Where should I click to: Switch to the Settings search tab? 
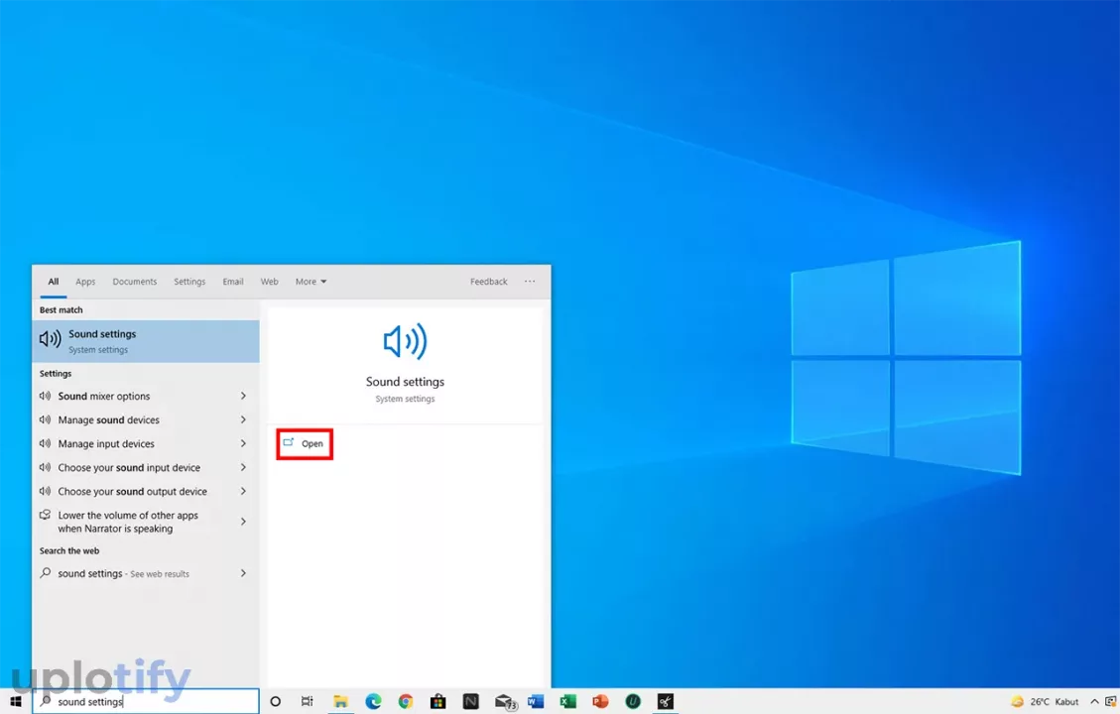[x=189, y=282]
